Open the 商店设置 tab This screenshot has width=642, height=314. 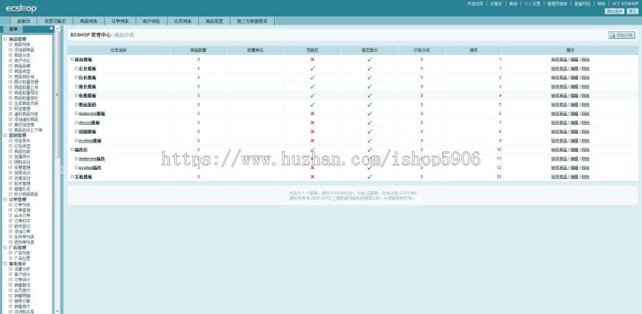(x=214, y=21)
